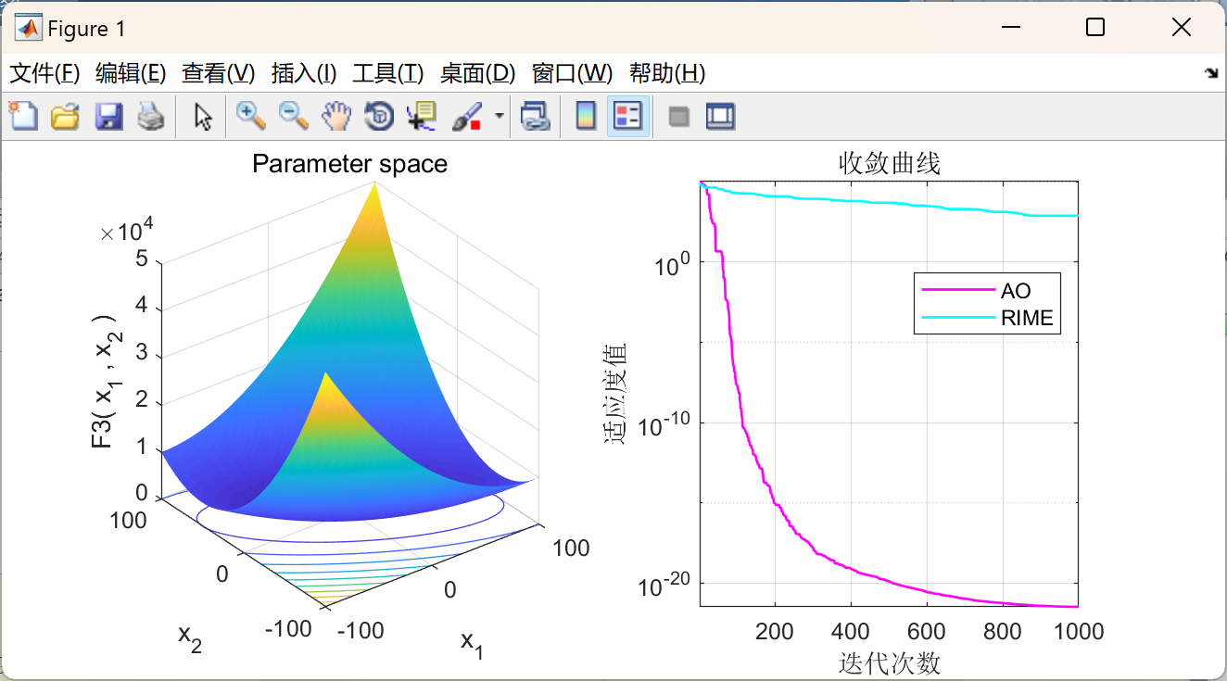Insert a colorbar into the plot
This screenshot has width=1227, height=681.
click(585, 116)
